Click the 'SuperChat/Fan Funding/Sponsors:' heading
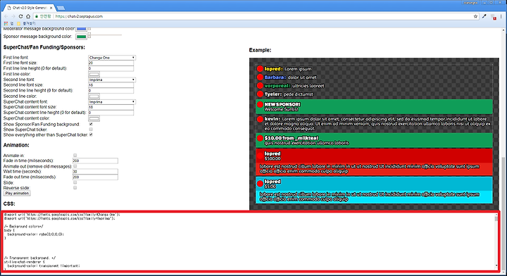 pyautogui.click(x=44, y=47)
